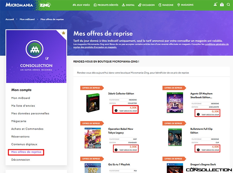Open Contenus digitaux

point(24,144)
